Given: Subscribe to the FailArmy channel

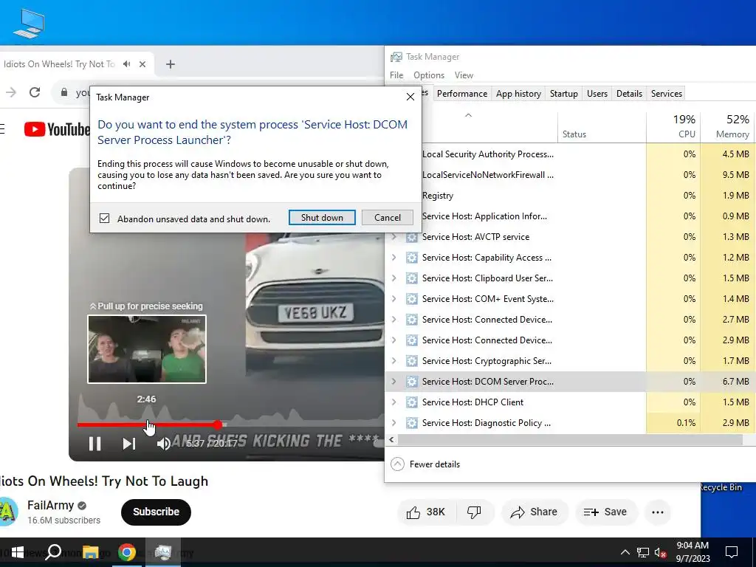Looking at the screenshot, I should [x=156, y=512].
